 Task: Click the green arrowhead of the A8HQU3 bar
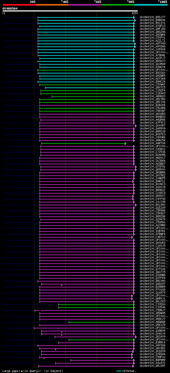(134, 96)
